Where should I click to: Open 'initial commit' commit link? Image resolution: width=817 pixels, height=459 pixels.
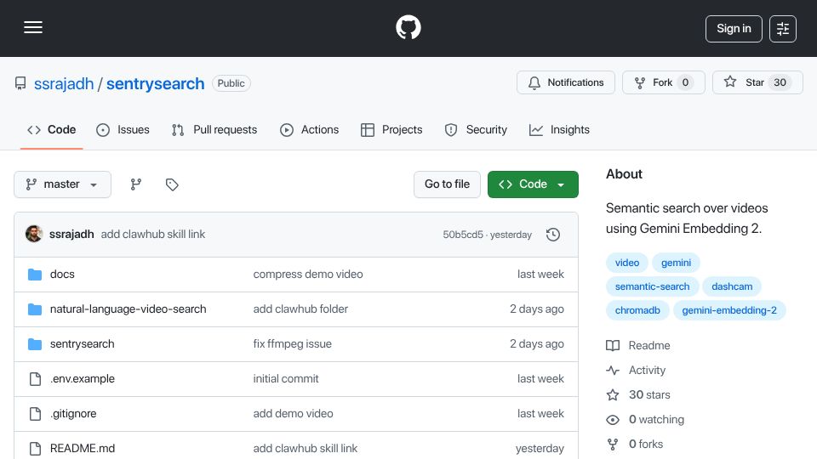(x=286, y=379)
